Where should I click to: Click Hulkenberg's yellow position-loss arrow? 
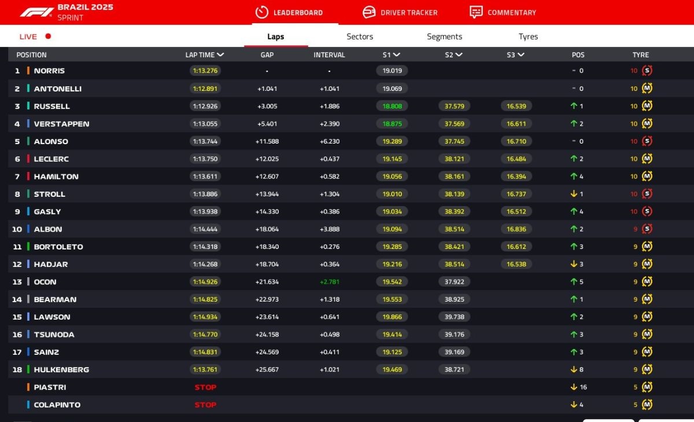[574, 369]
